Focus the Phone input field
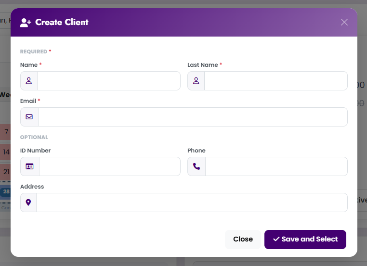 (x=276, y=166)
